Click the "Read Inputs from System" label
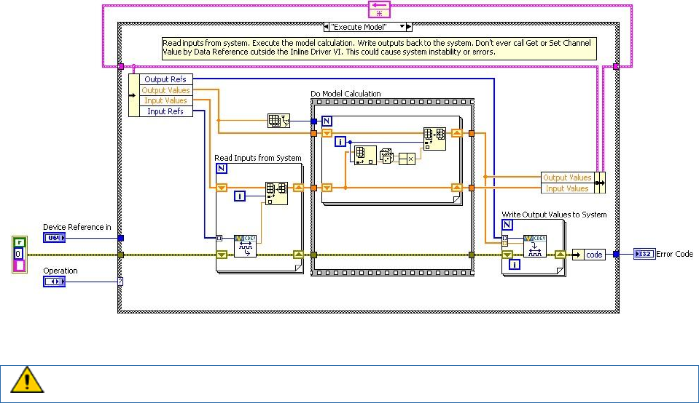 click(258, 158)
